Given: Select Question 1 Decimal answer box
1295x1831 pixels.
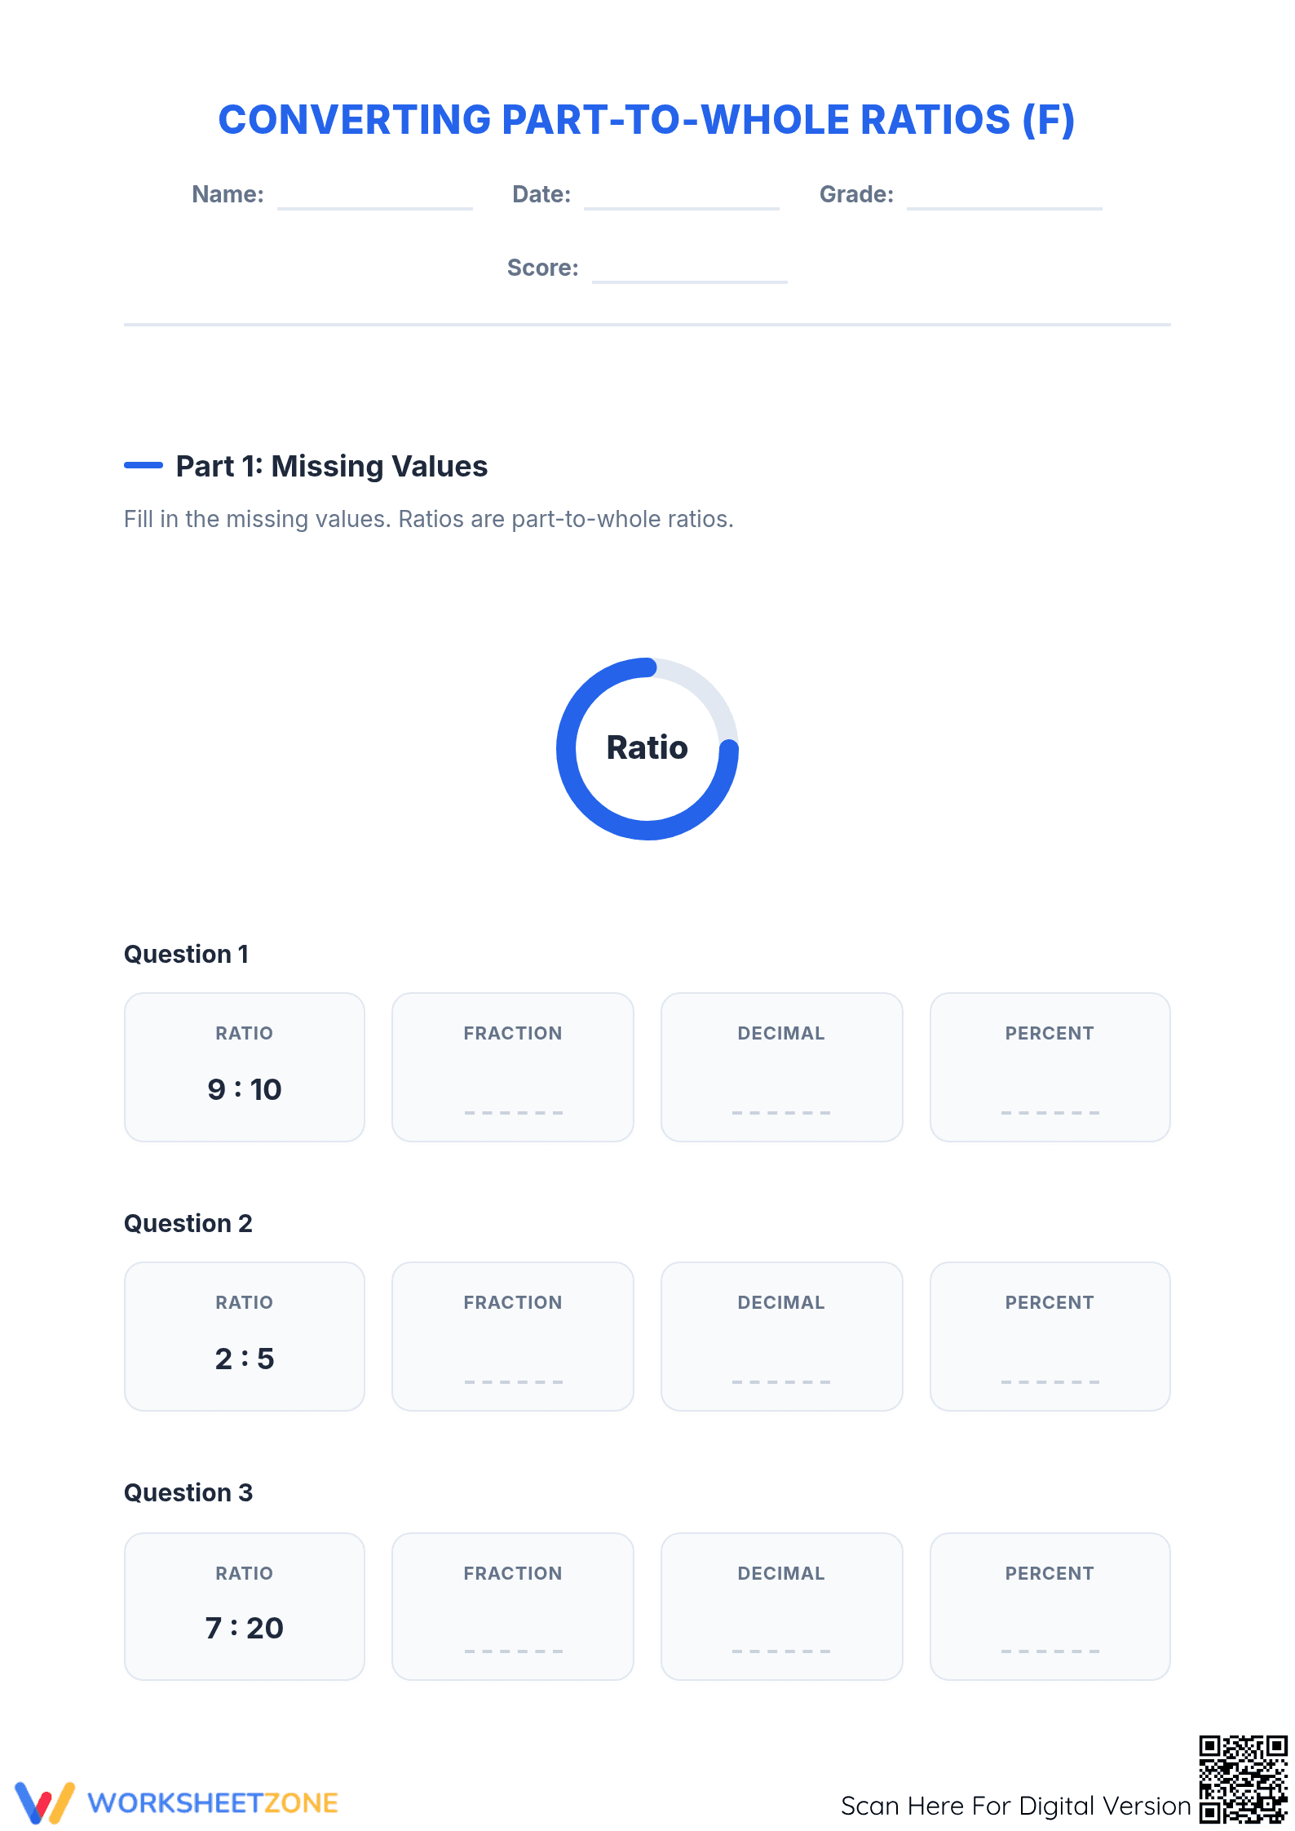Looking at the screenshot, I should coord(782,1067).
